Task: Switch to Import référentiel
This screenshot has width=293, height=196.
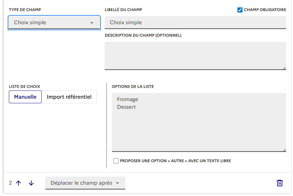Action: 69,97
